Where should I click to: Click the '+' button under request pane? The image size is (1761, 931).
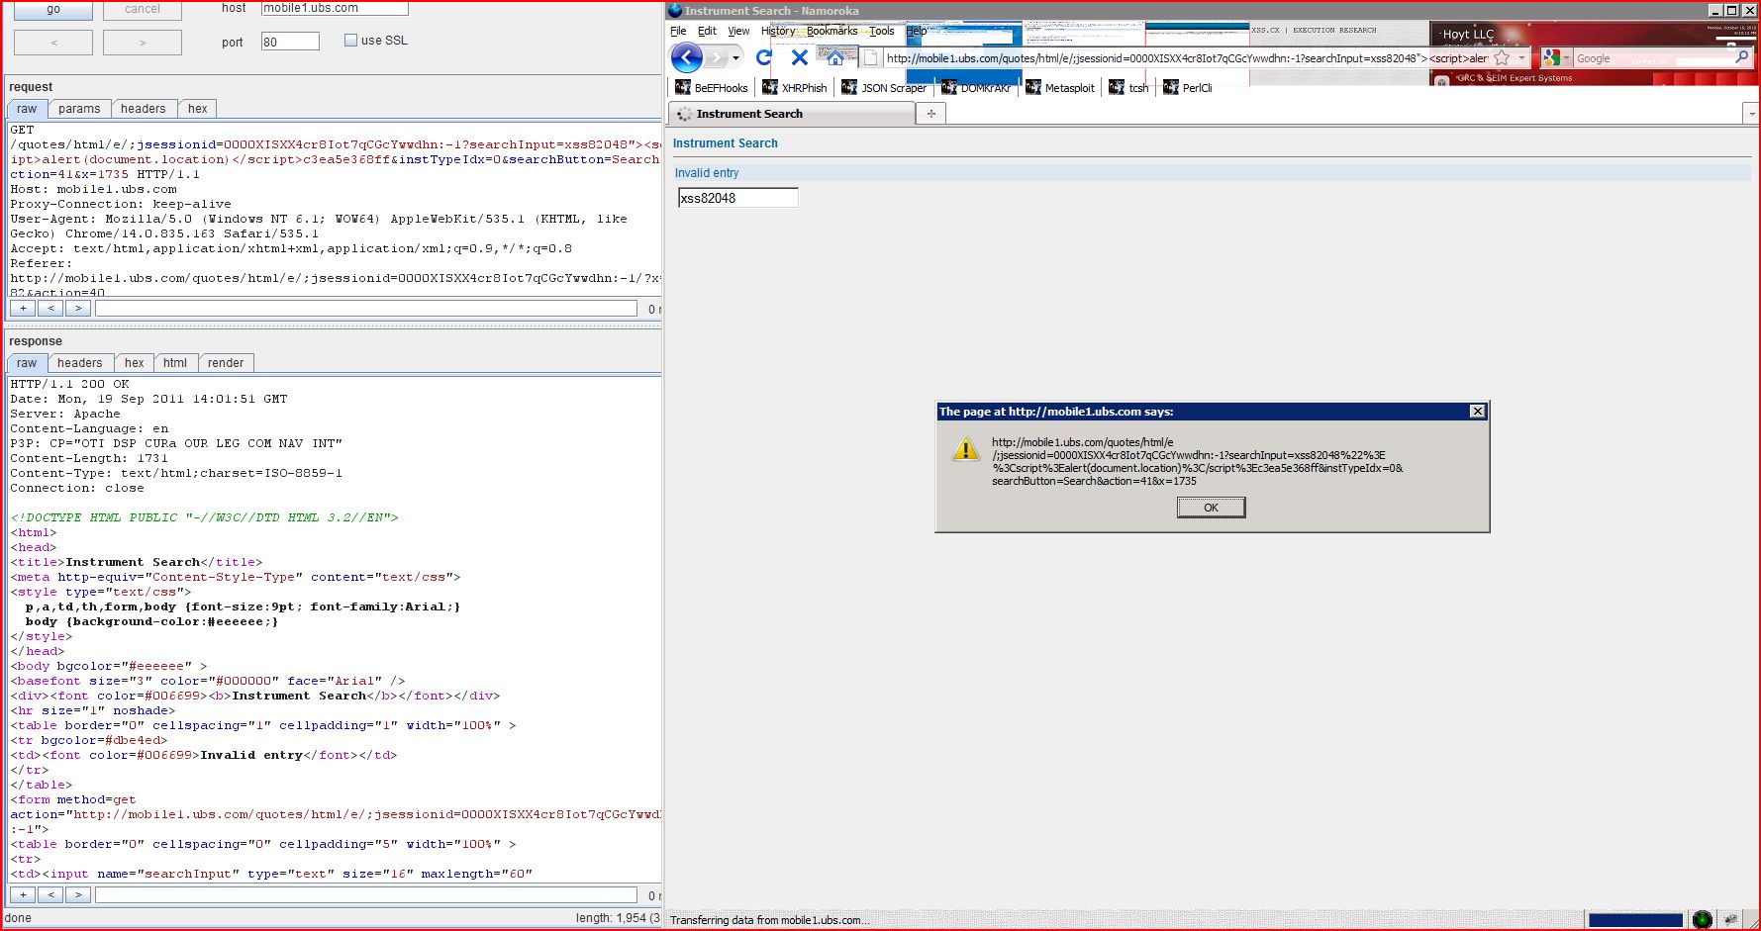(23, 309)
